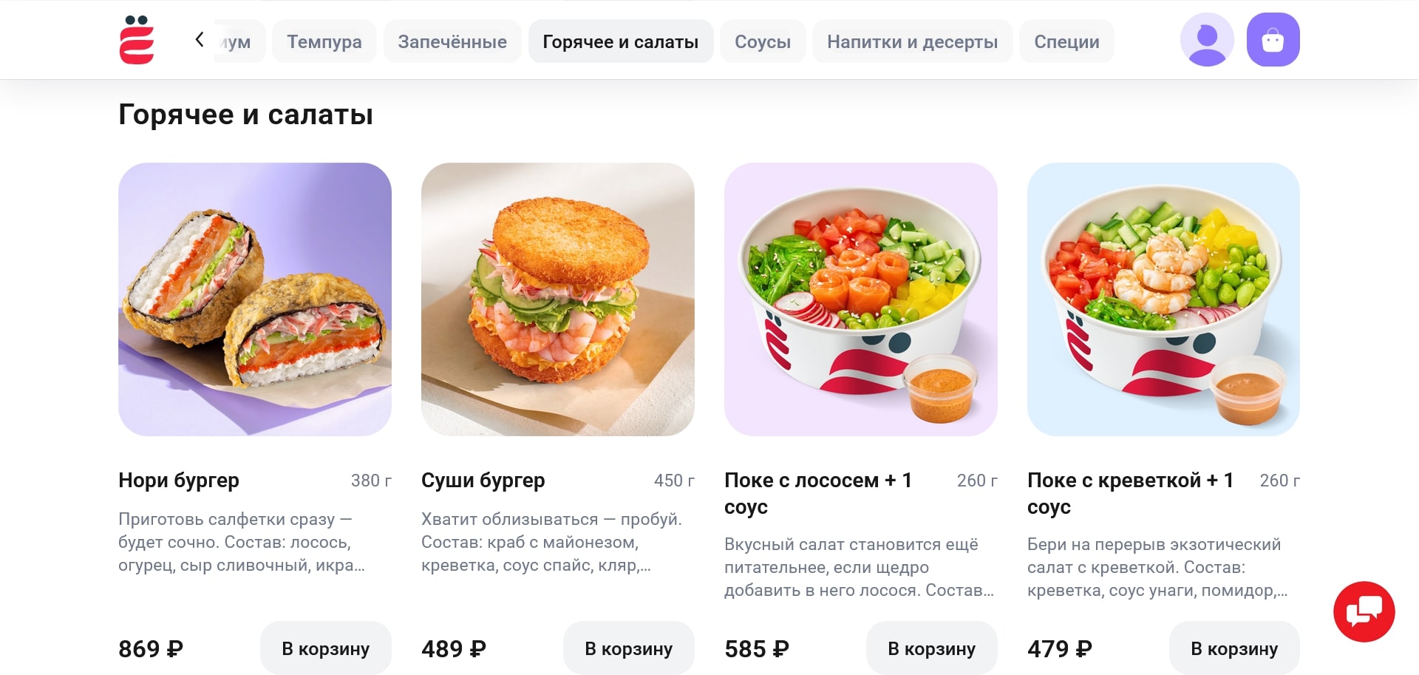Open the Специи category tab
1419x675 pixels.
[x=1066, y=41]
